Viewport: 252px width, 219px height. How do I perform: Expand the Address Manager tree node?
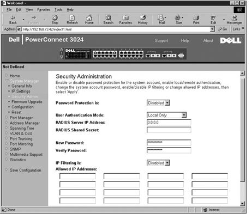7,123
